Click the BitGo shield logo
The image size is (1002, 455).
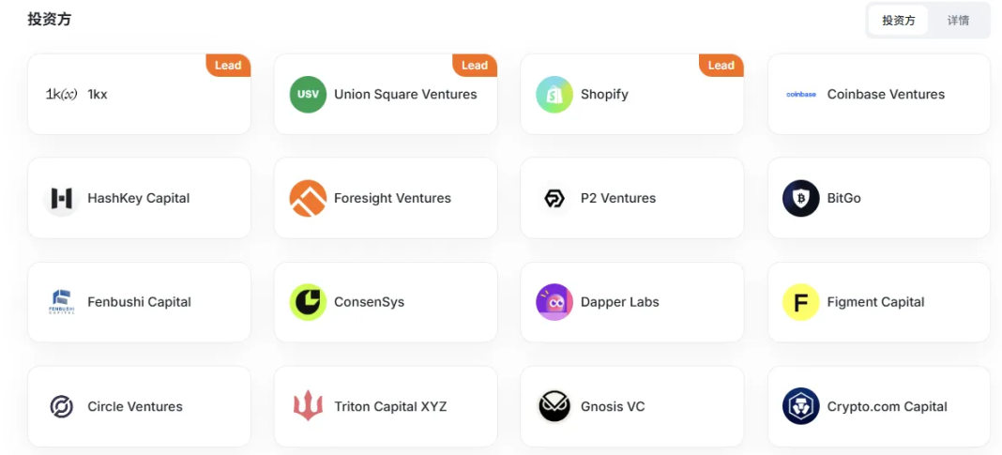(x=800, y=199)
